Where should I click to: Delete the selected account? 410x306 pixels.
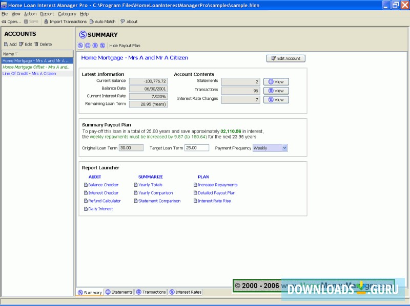[43, 45]
